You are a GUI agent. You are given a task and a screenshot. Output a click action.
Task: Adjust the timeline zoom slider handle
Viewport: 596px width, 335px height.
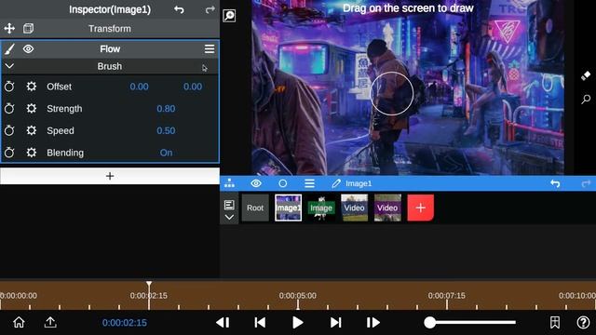point(430,323)
